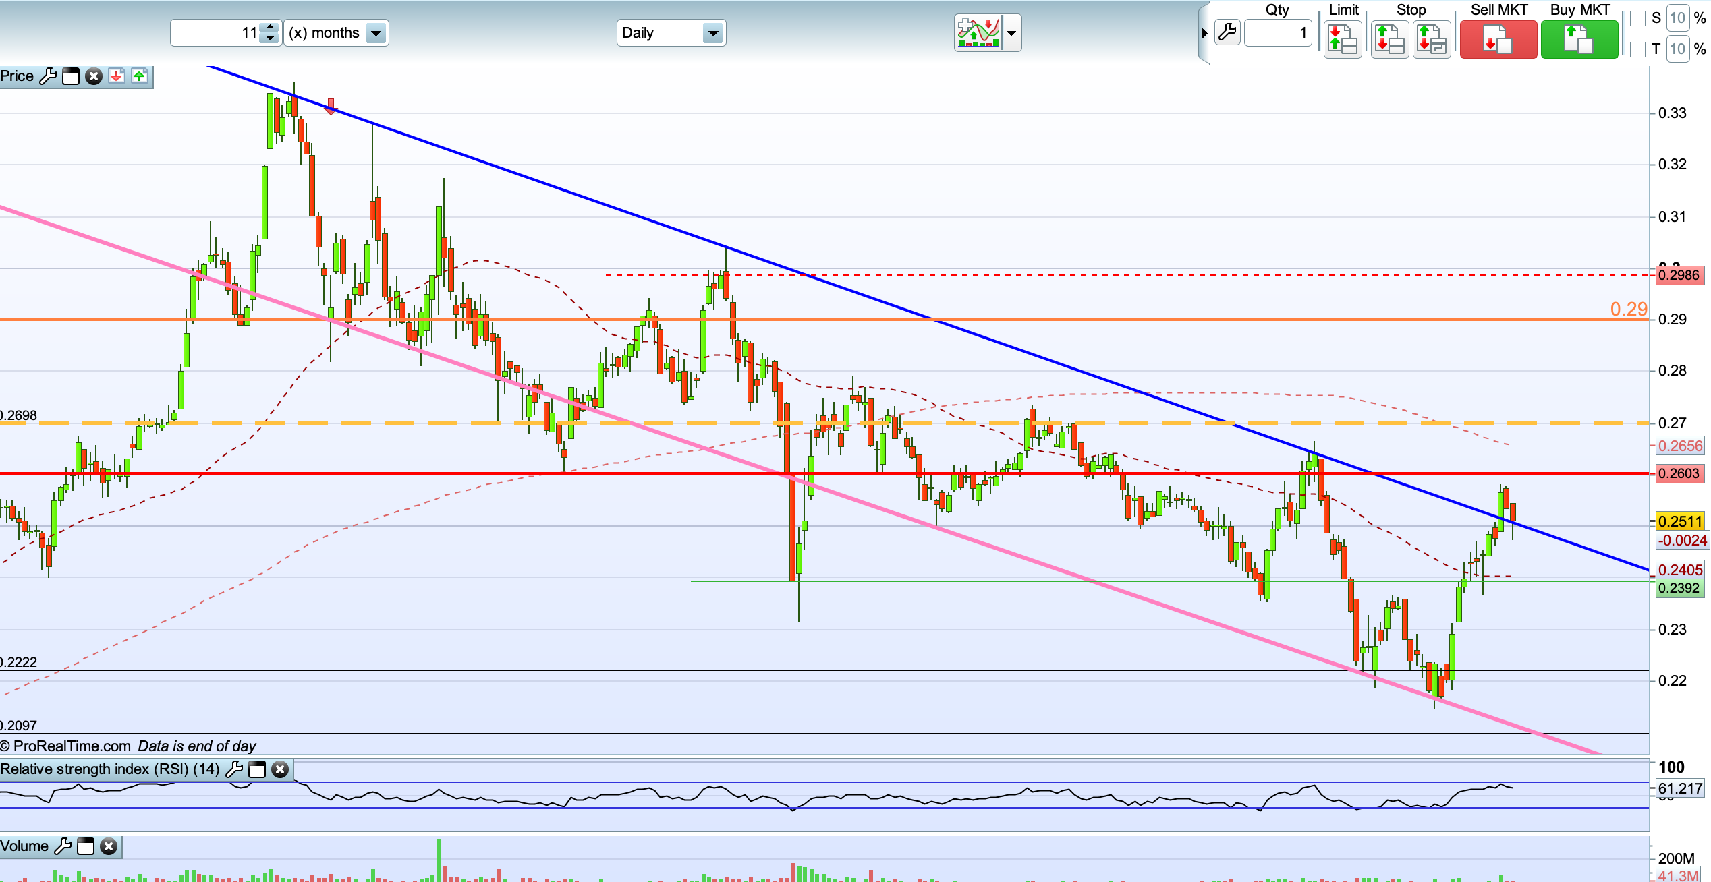The height and width of the screenshot is (882, 1711).
Task: Open the Daily timeframe dropdown
Action: (712, 33)
